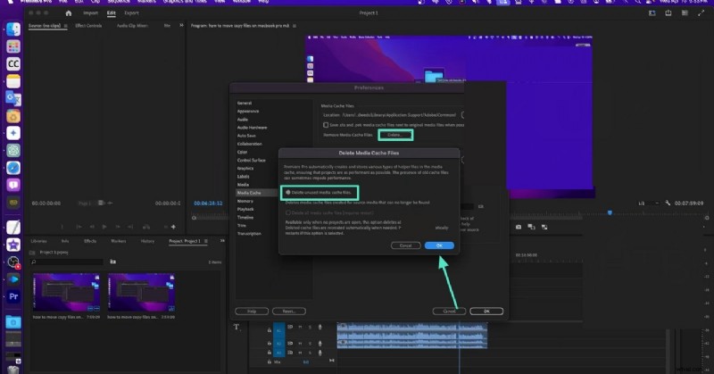
Task: Click the audio clip on track A1
Action: (412, 330)
